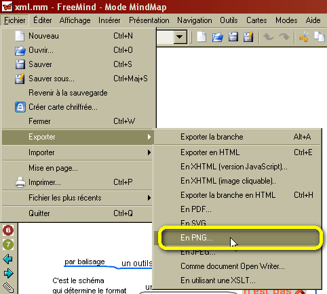Viewport: 327px width, 294px height.
Task: Open the Aide menu
Action: point(313,20)
